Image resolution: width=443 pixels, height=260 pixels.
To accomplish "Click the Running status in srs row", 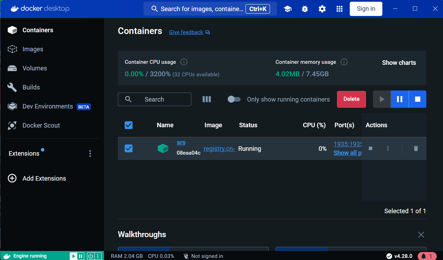I will click(250, 149).
